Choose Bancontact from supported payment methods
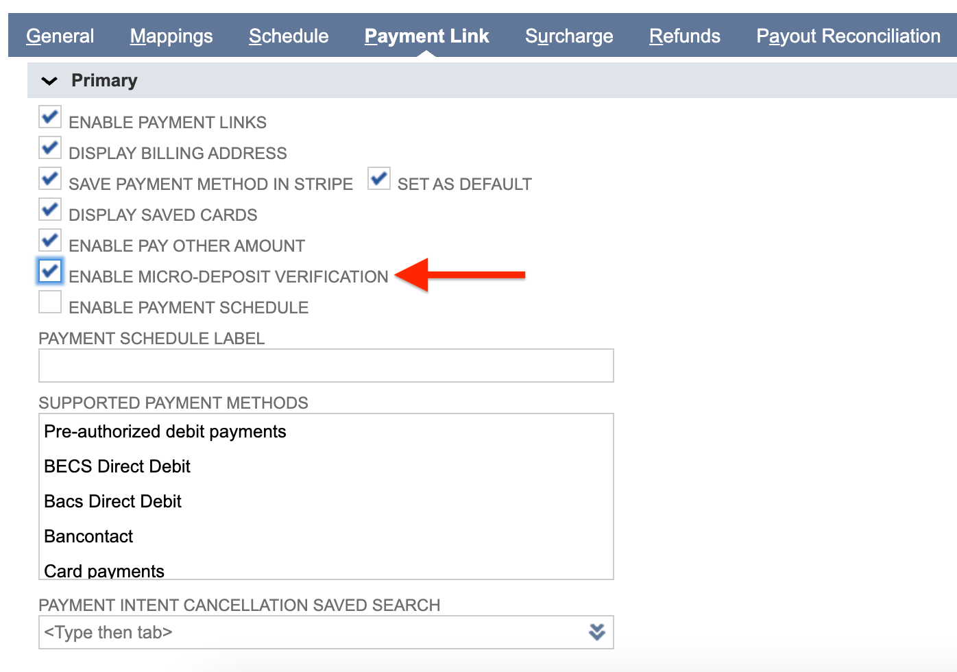The height and width of the screenshot is (672, 957). [x=88, y=536]
